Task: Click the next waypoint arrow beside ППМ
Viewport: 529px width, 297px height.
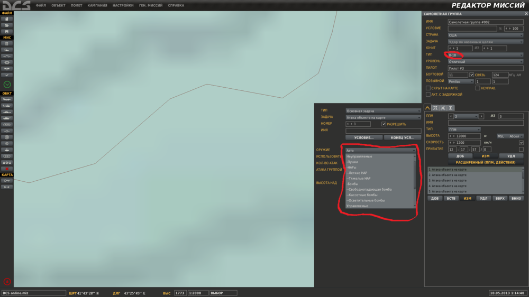Action: coord(481,116)
